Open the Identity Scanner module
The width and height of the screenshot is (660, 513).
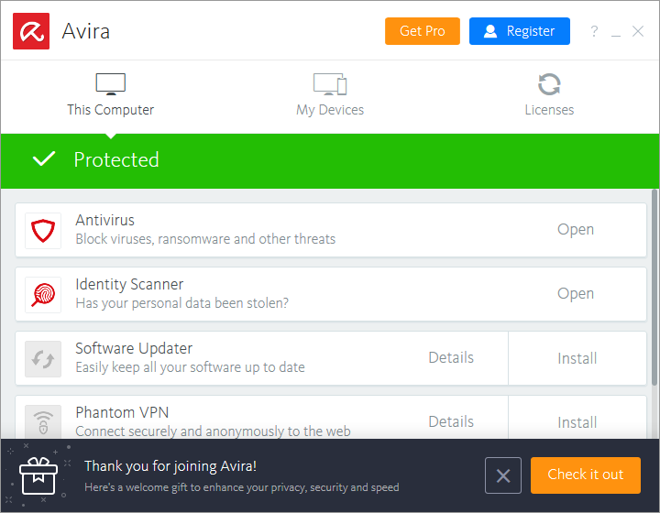(576, 294)
